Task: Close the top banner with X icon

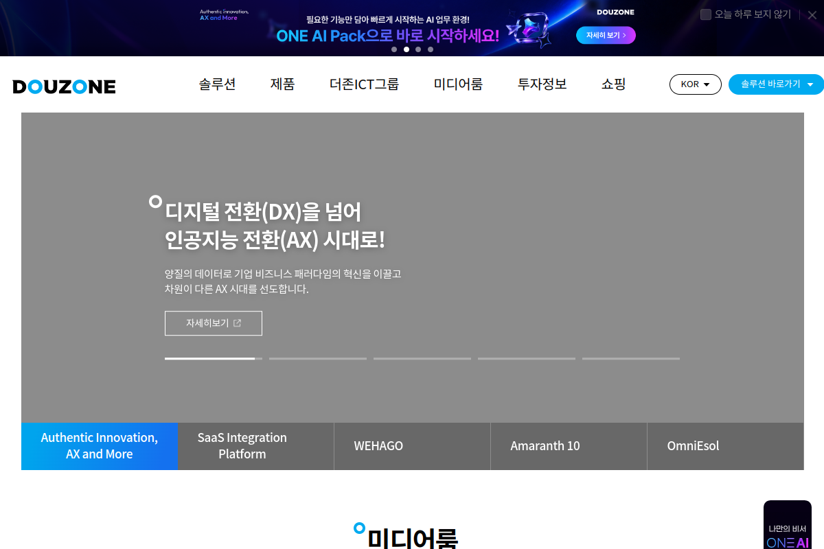Action: (x=812, y=14)
